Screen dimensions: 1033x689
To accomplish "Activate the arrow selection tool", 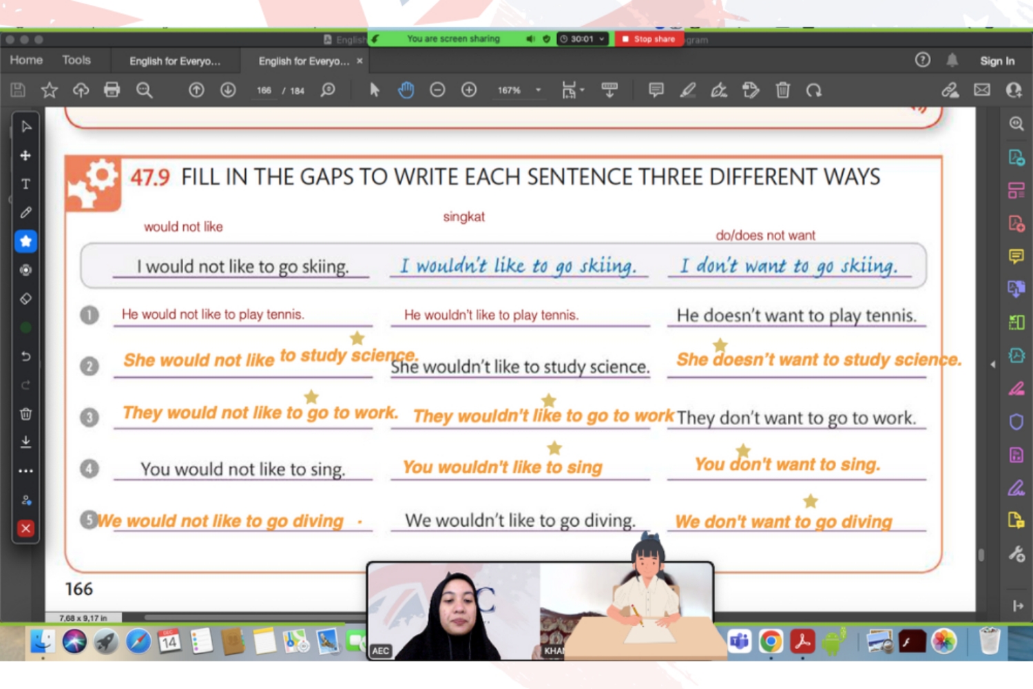I will point(374,90).
